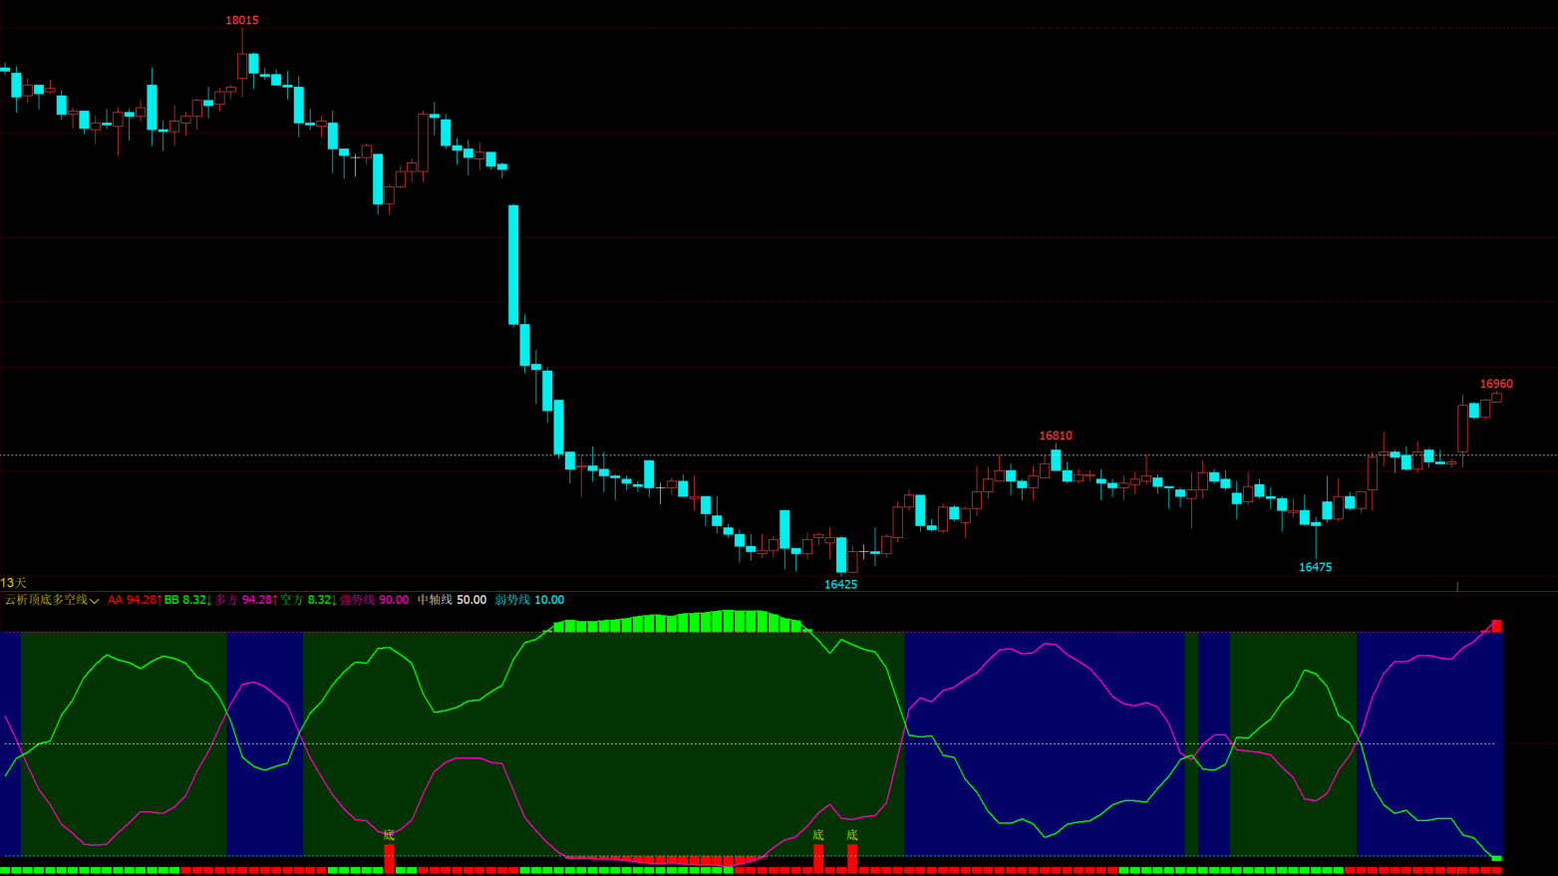Select the 强势线 90.00 label
The width and height of the screenshot is (1558, 876).
coord(374,600)
